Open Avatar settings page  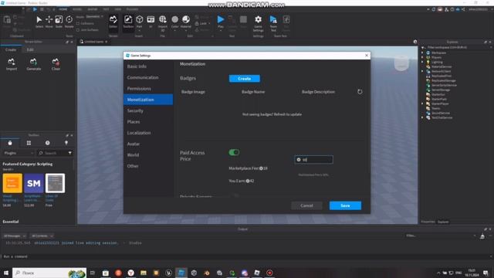[x=148, y=144]
